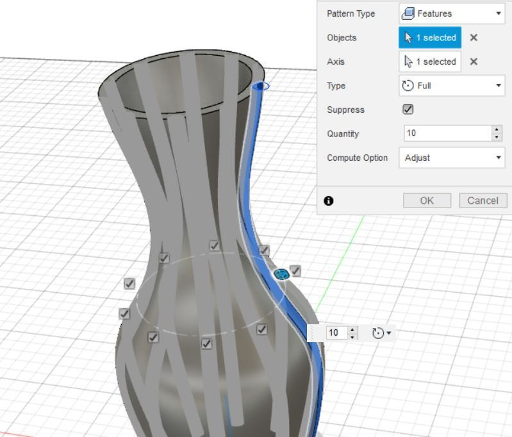This screenshot has width=512, height=437.
Task: Toggle the topmost center instance checkbox on the ring
Action: pos(214,245)
